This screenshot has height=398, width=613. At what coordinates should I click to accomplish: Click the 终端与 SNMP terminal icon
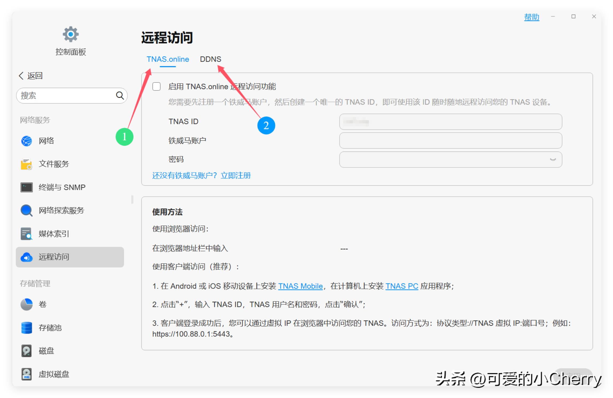point(26,187)
